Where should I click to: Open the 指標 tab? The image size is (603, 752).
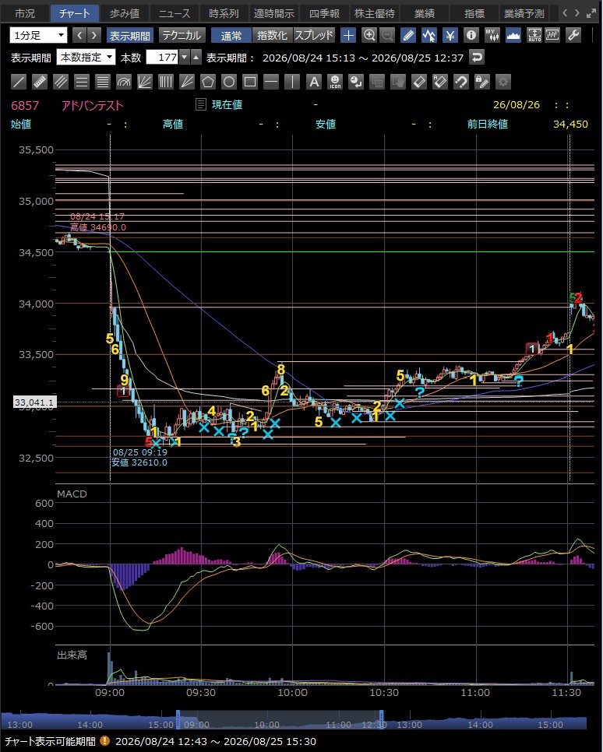coord(474,13)
